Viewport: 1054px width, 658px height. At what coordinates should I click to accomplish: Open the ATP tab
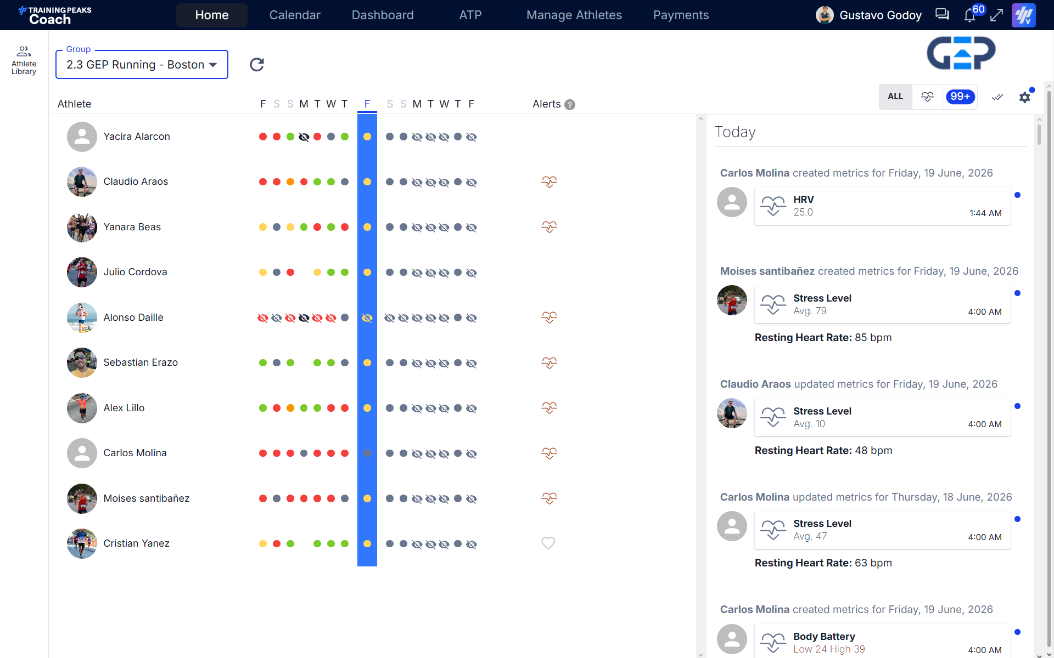tap(470, 15)
